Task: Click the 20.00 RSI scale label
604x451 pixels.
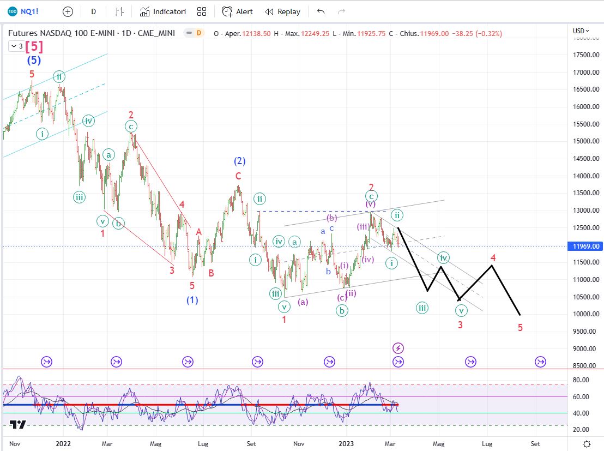Action: coord(581,429)
